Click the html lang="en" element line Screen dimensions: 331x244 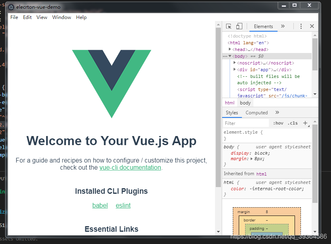point(248,43)
